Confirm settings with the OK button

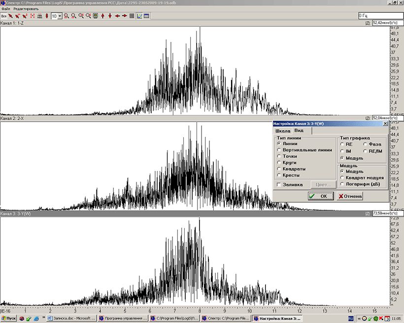click(x=319, y=196)
